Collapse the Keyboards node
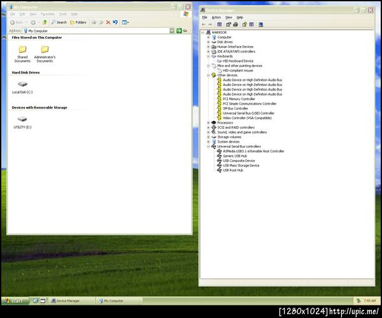The image size is (382, 318). 208,56
